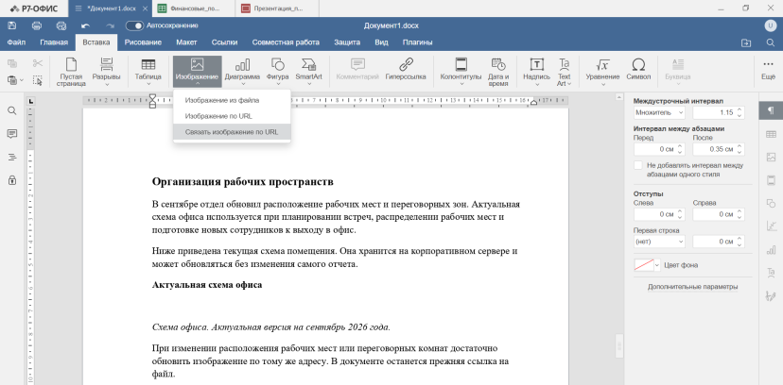Switch to the Рисование tab
Screen dimensions: 783x385
pos(143,42)
